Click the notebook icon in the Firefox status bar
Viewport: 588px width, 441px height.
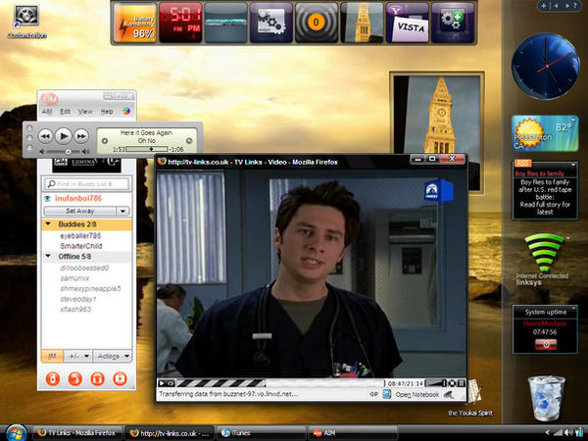(387, 394)
